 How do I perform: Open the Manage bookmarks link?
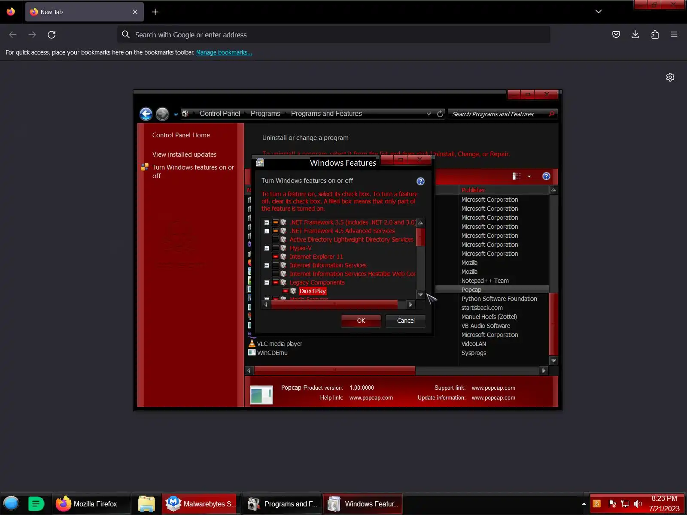[224, 52]
